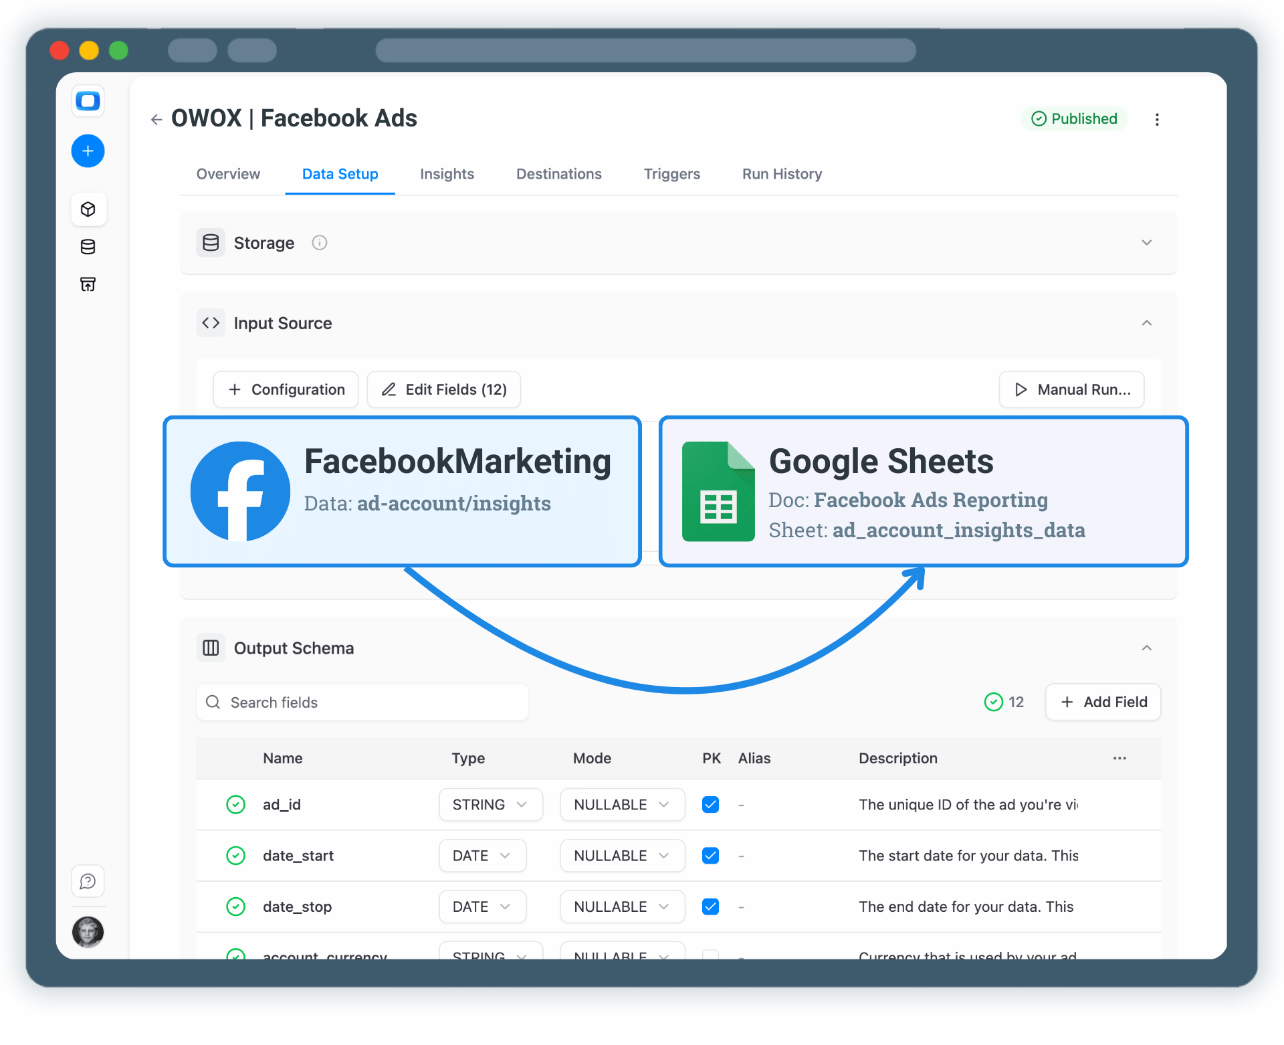Uncheck PK for the date_start field
The image size is (1284, 1045).
tap(711, 856)
